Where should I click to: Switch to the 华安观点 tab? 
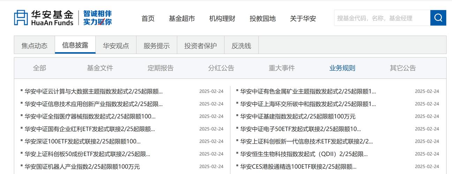point(116,46)
